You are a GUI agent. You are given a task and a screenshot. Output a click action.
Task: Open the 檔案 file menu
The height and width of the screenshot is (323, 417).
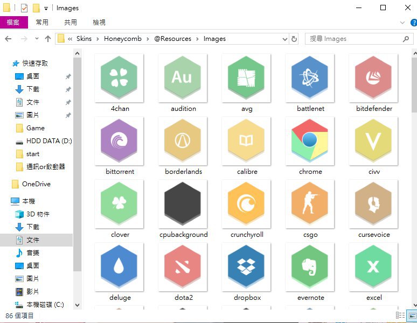(14, 22)
